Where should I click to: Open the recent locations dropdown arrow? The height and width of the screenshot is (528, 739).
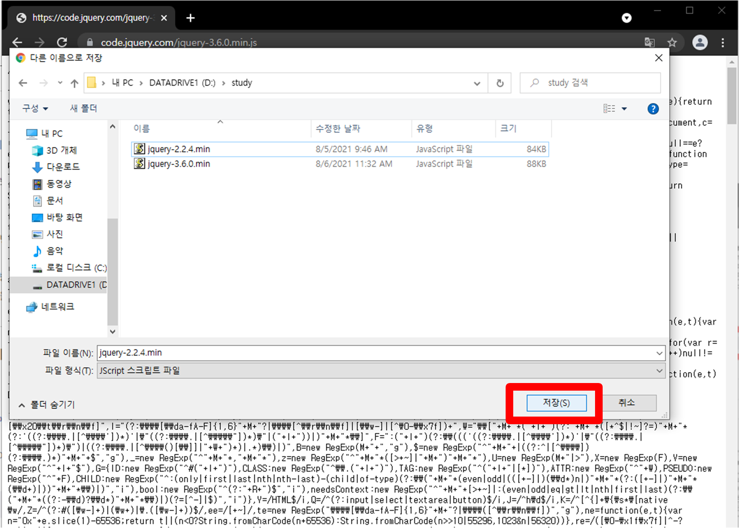(x=60, y=83)
